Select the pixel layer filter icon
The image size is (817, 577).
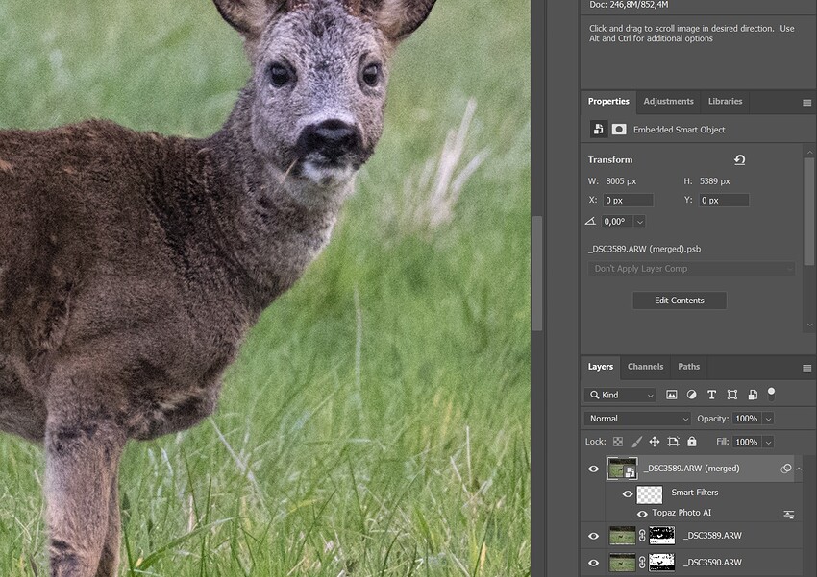click(x=672, y=395)
